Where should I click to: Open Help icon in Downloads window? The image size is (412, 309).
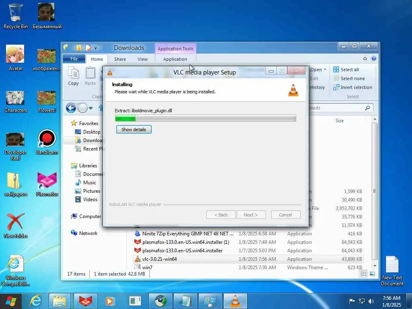[374, 59]
